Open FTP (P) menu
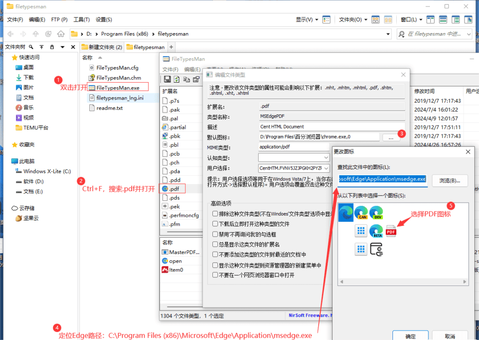 59,20
